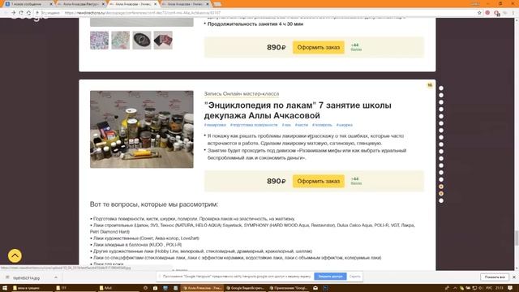Select the first page navigation dot
The width and height of the screenshot is (519, 292).
[441, 88]
